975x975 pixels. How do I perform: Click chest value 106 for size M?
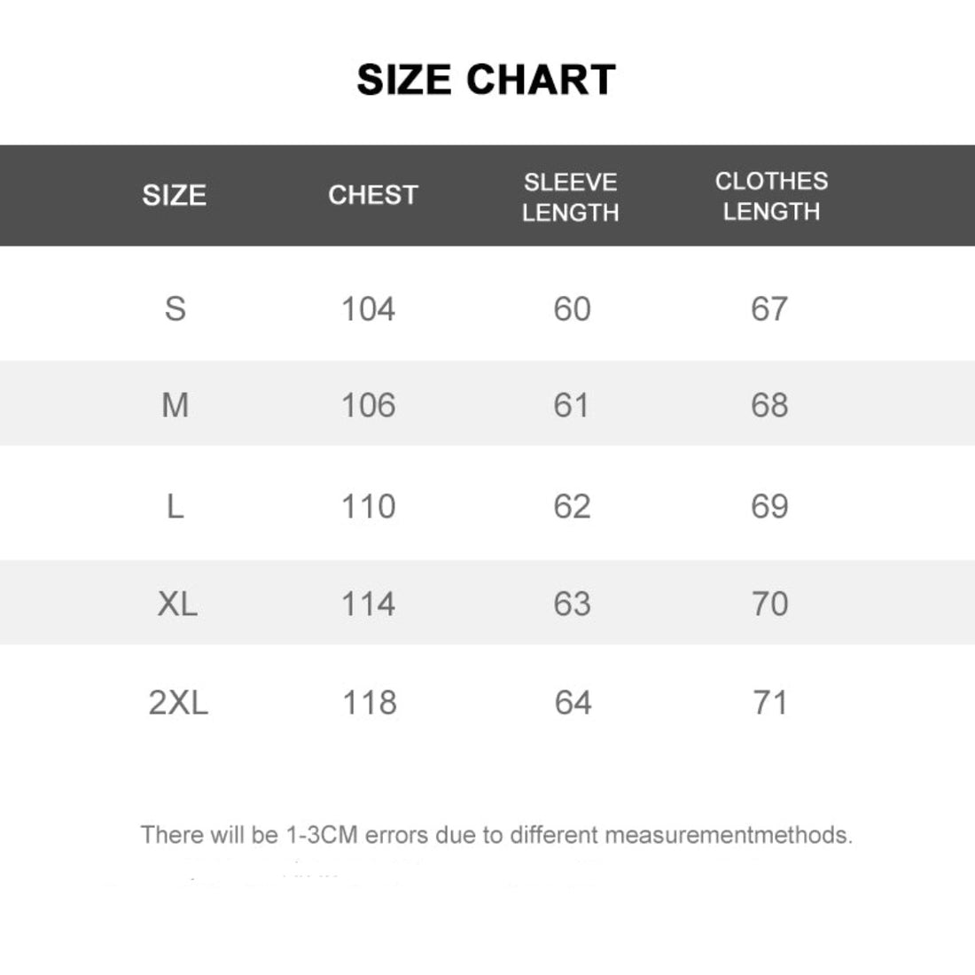pyautogui.click(x=368, y=405)
